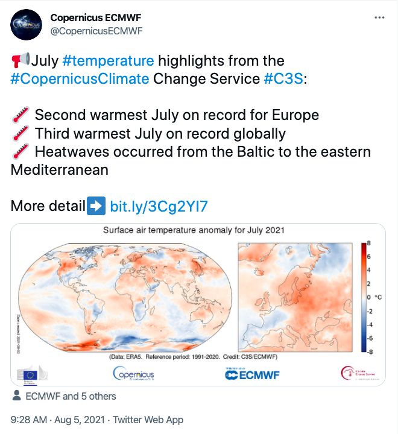Open the three-dot more options menu
Screen dimensions: 398x434
(379, 18)
